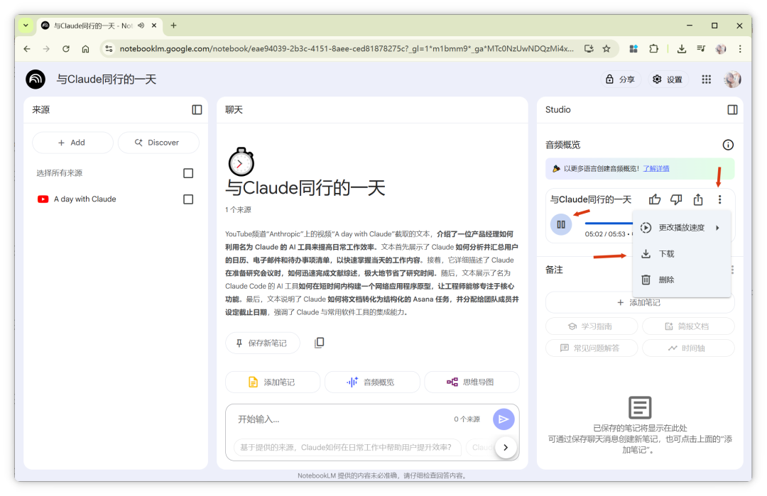Image resolution: width=767 pixels, height=496 pixels.
Task: Select the suggested question chip about Claude
Action: [347, 447]
